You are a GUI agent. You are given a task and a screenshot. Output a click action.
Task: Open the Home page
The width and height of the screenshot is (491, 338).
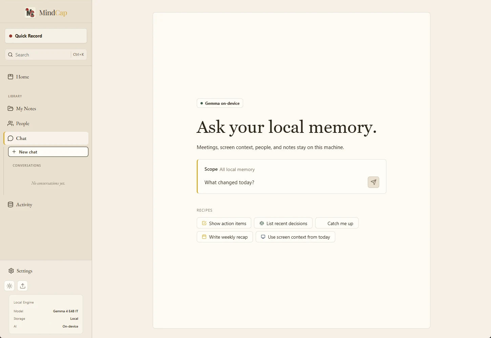pyautogui.click(x=46, y=77)
